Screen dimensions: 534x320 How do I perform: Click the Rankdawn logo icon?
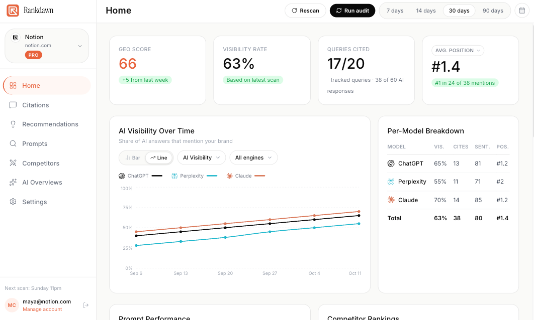pos(13,11)
